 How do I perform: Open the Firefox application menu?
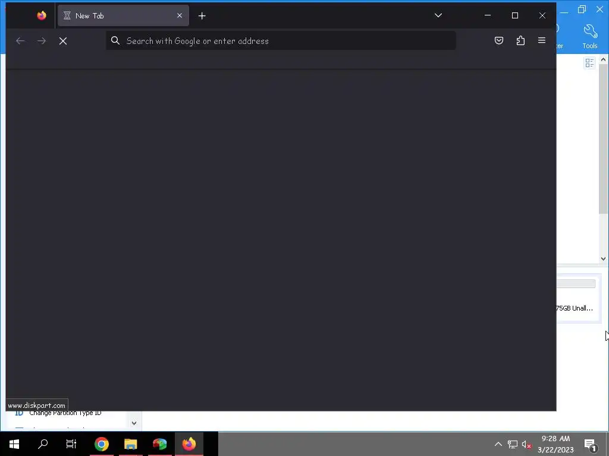(x=542, y=40)
